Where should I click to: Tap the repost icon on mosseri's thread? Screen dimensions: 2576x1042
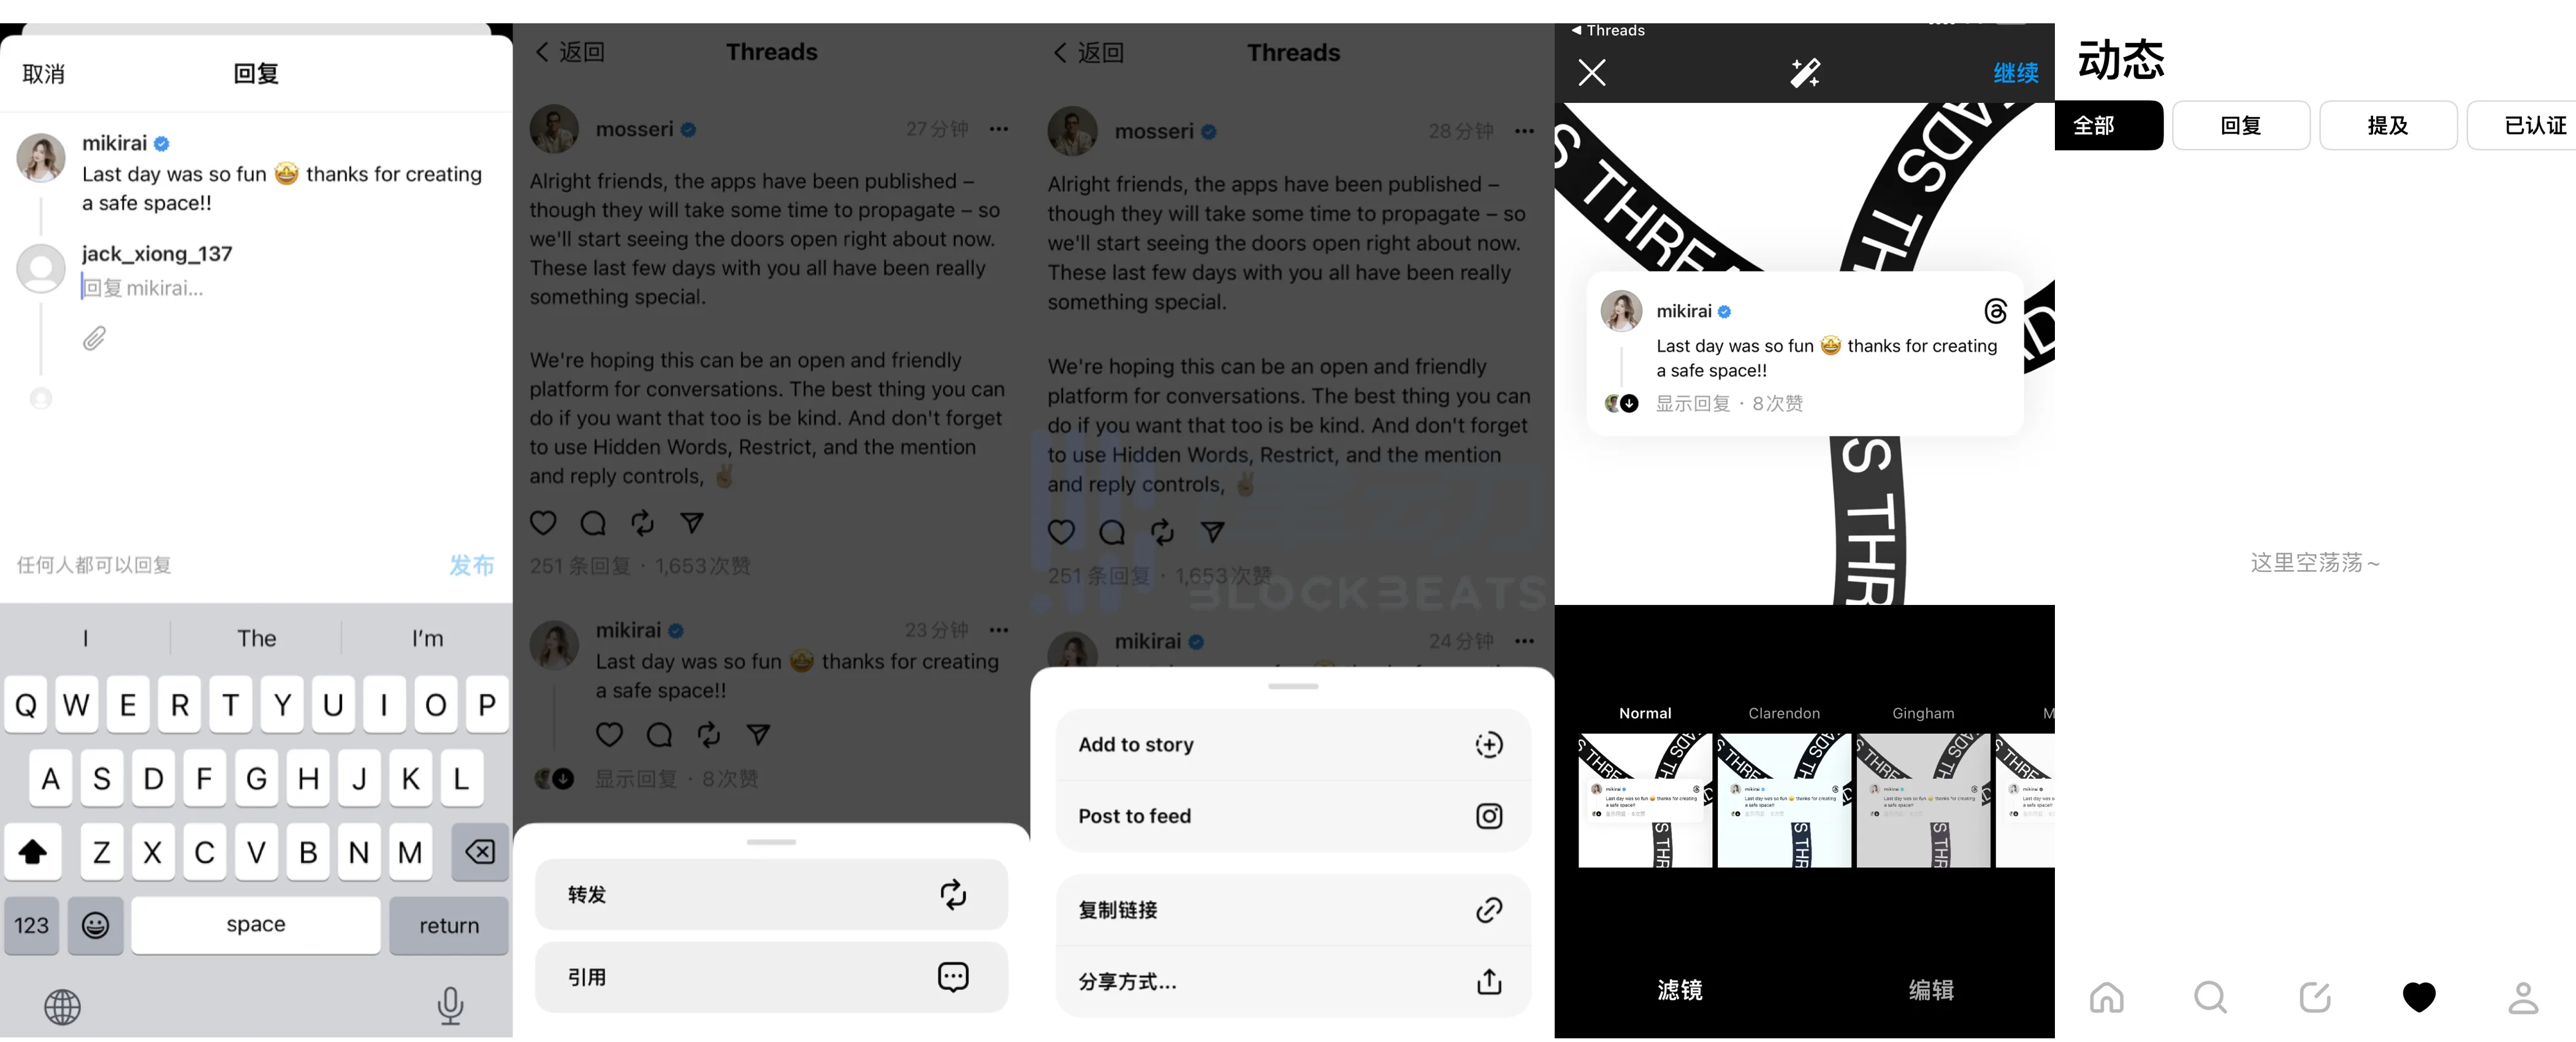pyautogui.click(x=642, y=523)
